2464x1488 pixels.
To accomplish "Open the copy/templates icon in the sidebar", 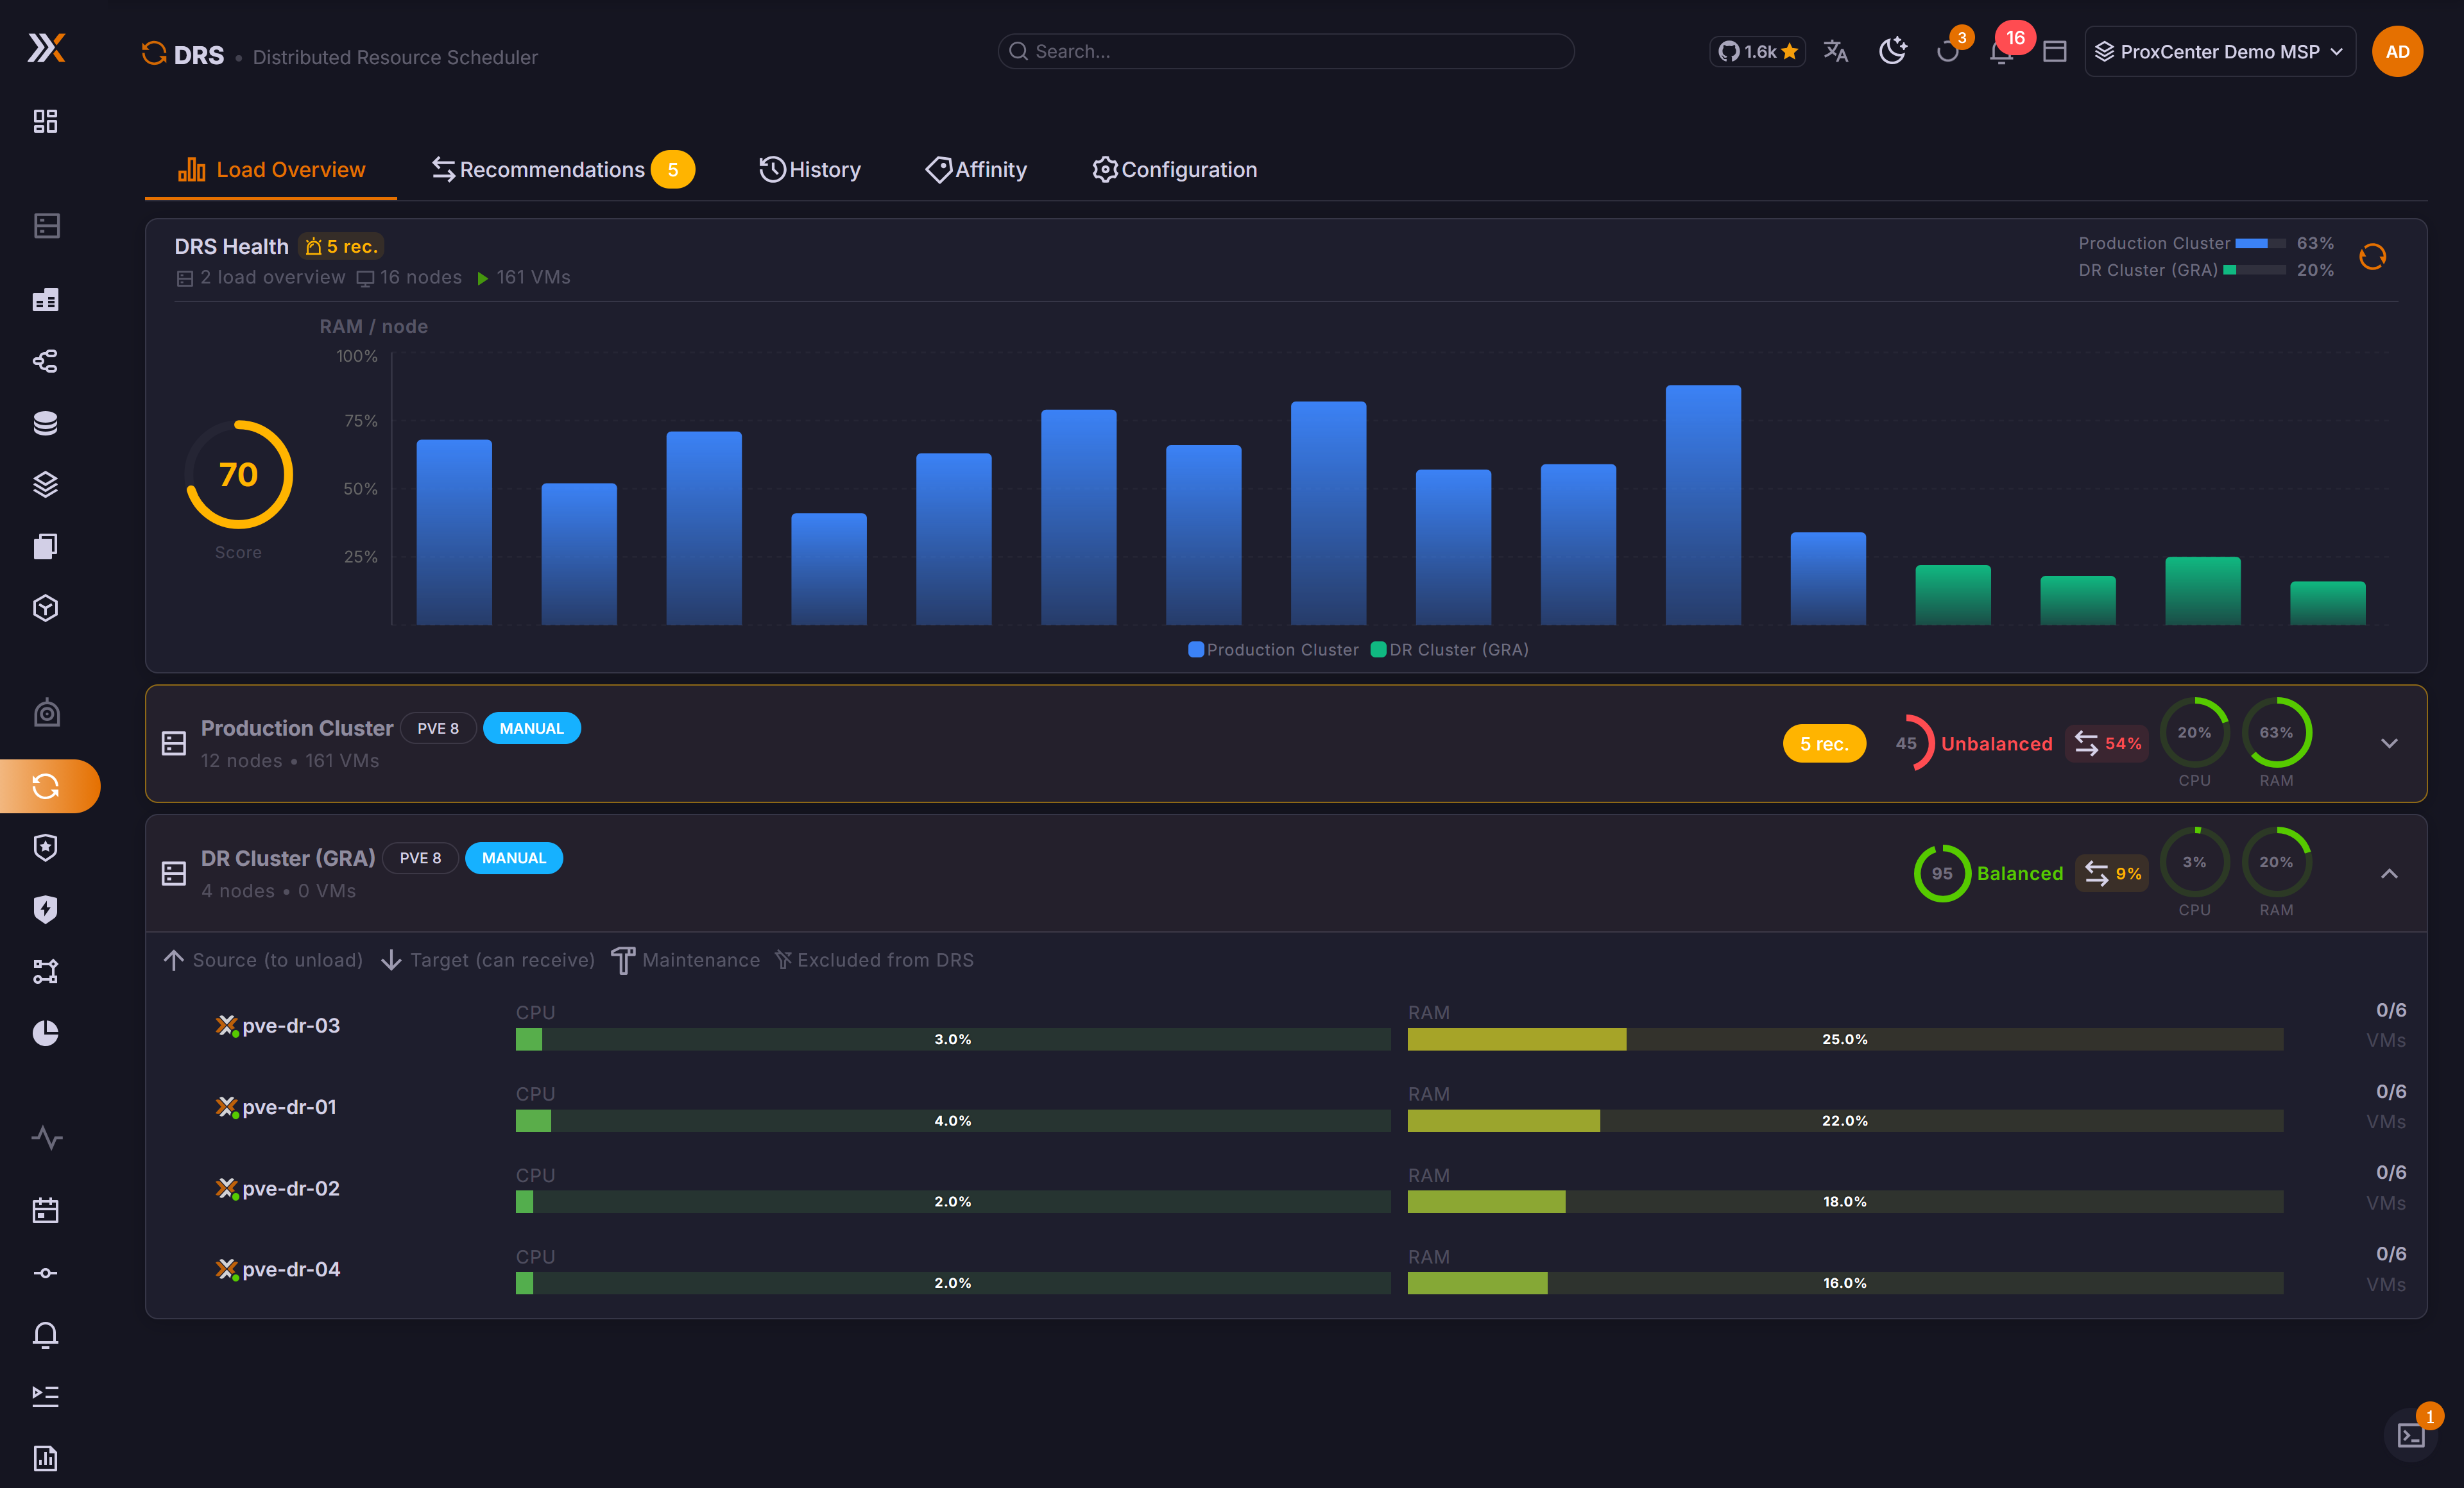I will click(x=45, y=546).
